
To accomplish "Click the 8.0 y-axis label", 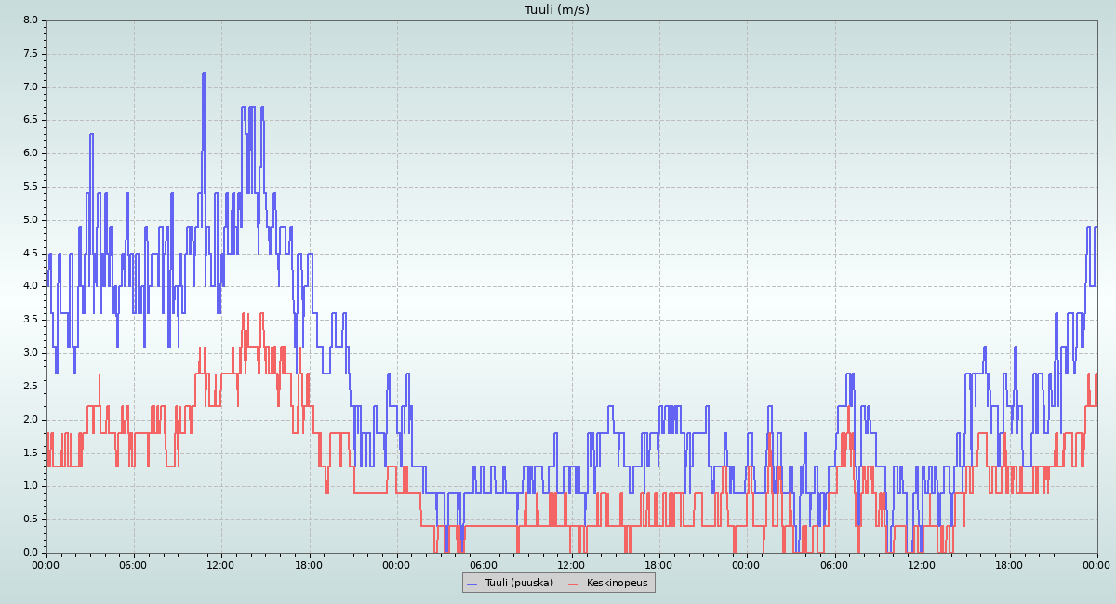I will (x=30, y=20).
